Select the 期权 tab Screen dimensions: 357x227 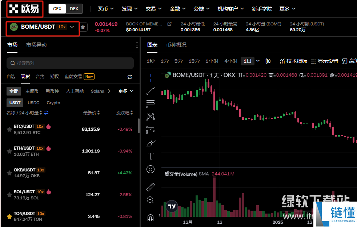coord(55,77)
